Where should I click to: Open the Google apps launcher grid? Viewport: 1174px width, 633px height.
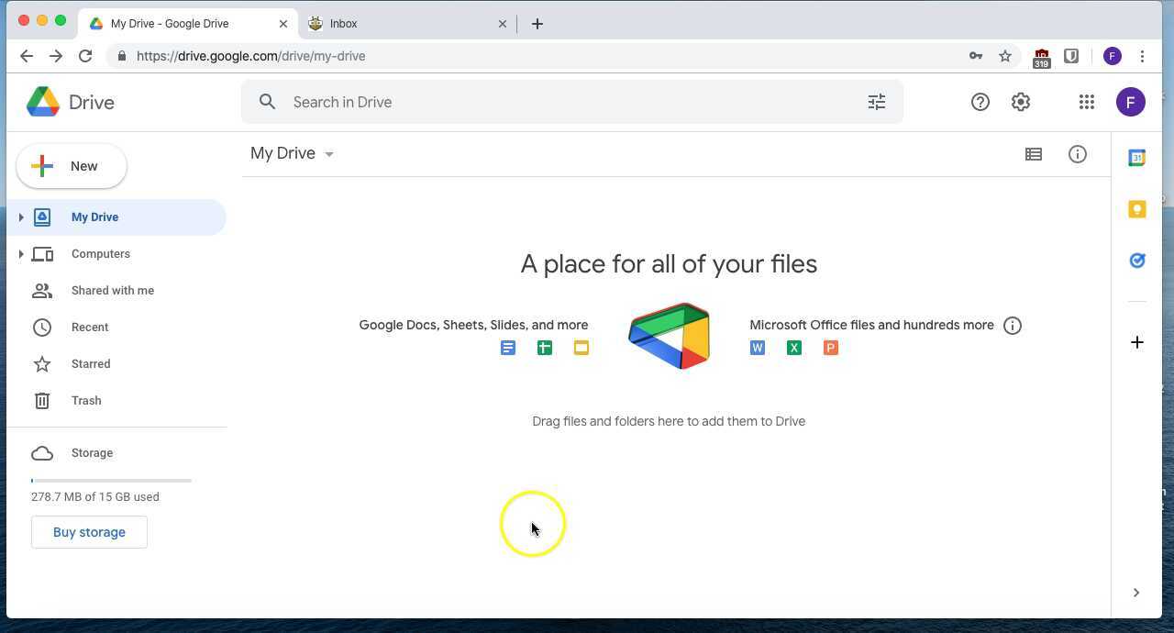click(1087, 102)
